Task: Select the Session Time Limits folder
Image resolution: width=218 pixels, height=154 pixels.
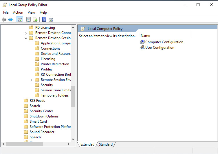Action: tap(55, 90)
